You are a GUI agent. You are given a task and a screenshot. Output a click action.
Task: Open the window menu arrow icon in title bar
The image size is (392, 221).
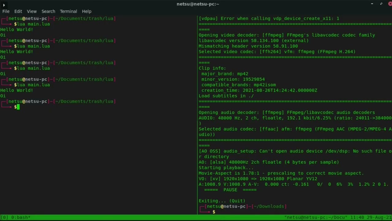click(4, 5)
